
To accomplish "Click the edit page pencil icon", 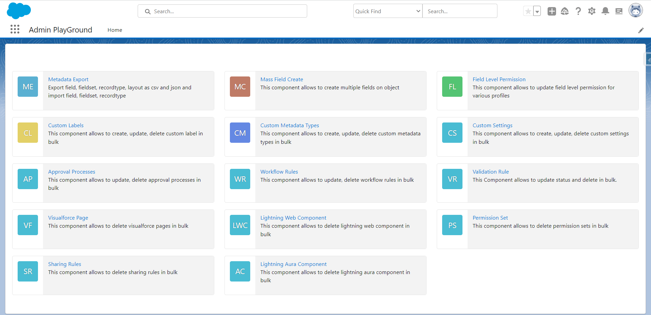I will coord(641,30).
